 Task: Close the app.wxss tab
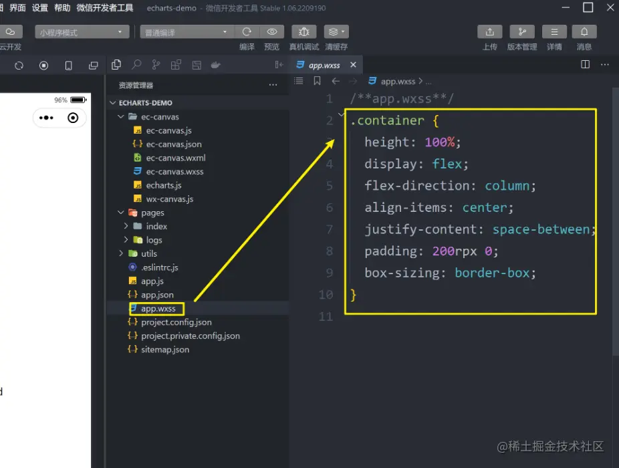354,65
